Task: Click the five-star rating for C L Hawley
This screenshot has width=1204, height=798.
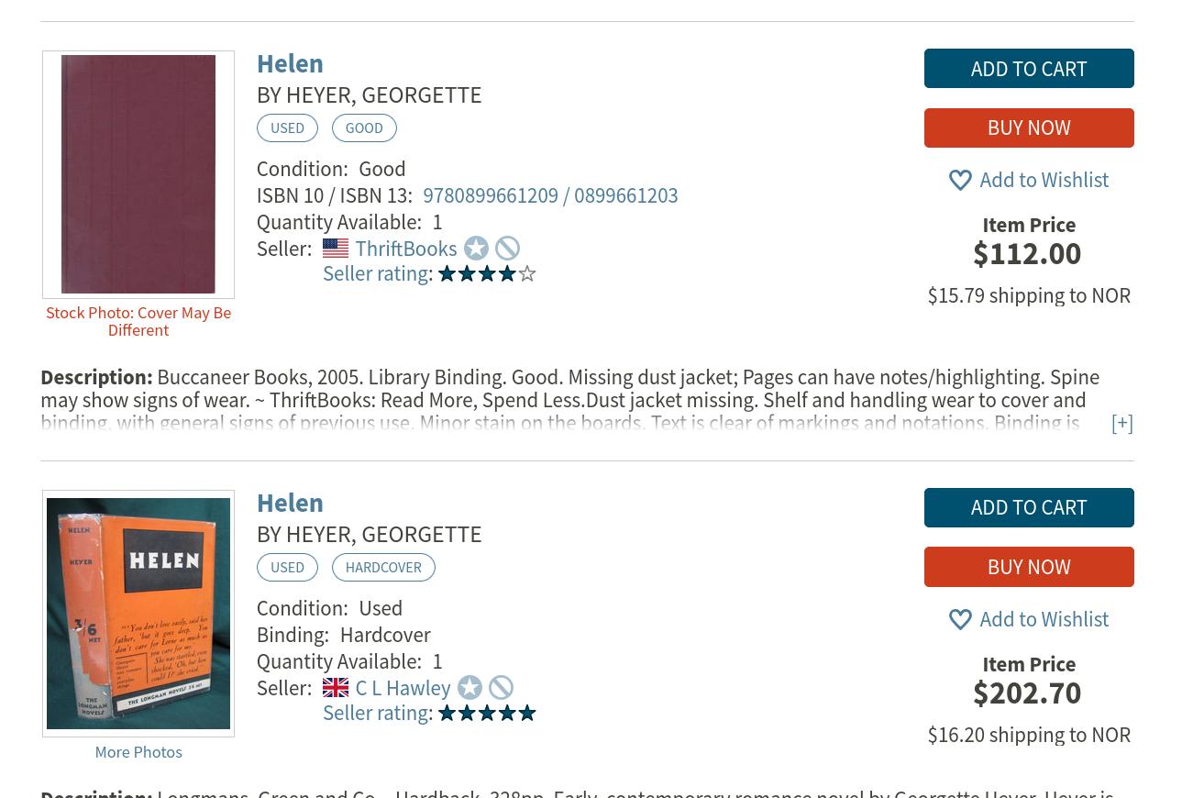Action: (x=487, y=713)
